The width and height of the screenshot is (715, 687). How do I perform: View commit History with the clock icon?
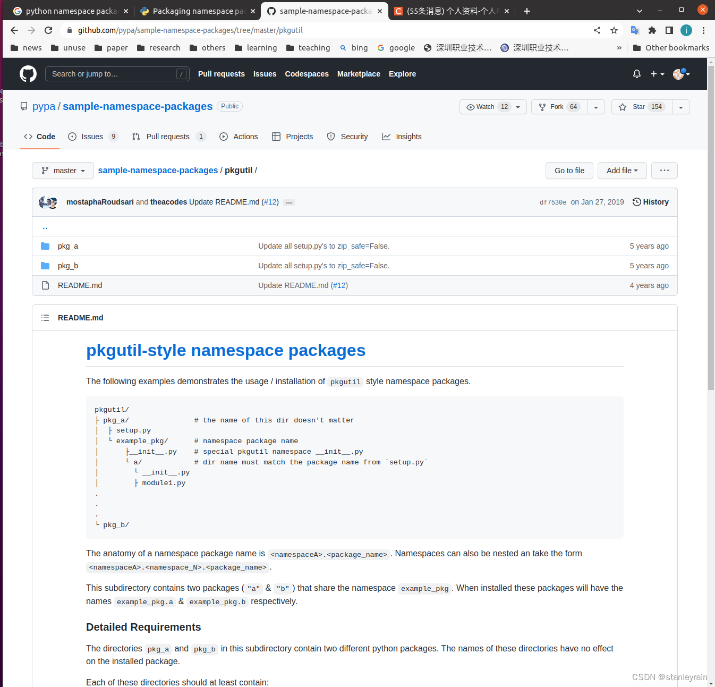(650, 202)
